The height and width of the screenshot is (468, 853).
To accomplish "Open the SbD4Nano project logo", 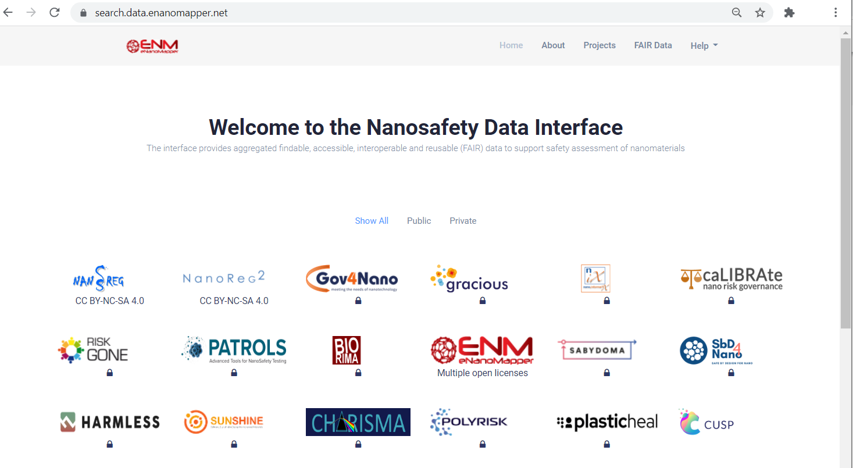I will [716, 351].
